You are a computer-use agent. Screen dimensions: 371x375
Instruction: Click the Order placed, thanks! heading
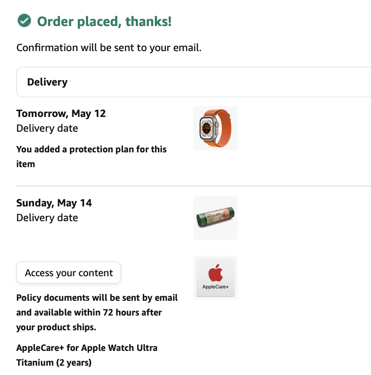coord(104,22)
